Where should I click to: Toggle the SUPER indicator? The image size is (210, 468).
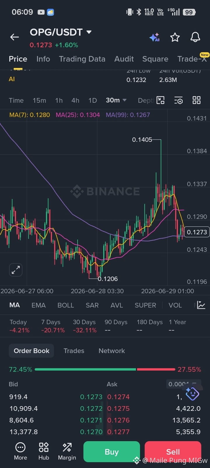[x=145, y=305]
